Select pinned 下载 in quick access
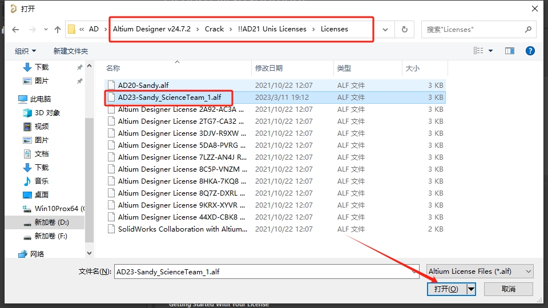Image resolution: width=548 pixels, height=308 pixels. 42,67
